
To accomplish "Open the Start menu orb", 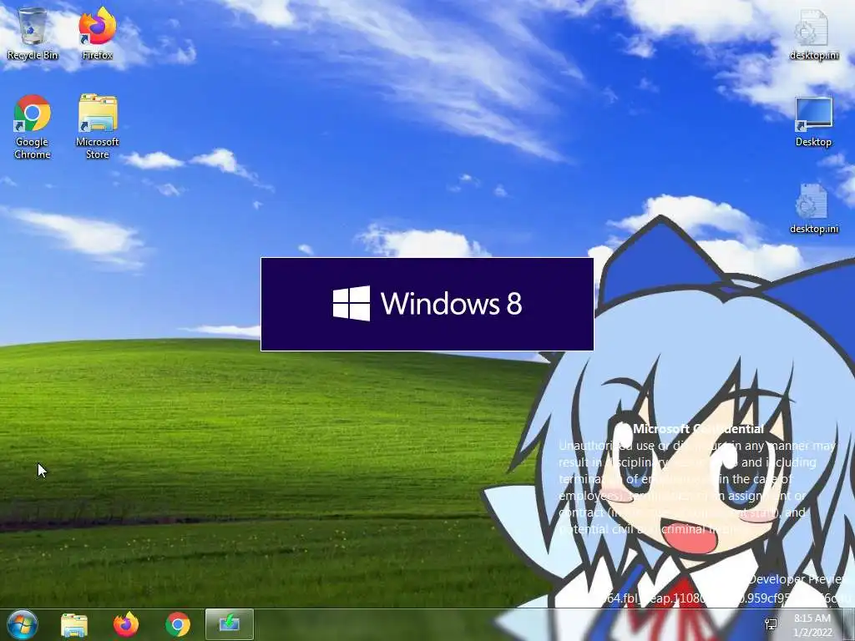I will pyautogui.click(x=23, y=624).
